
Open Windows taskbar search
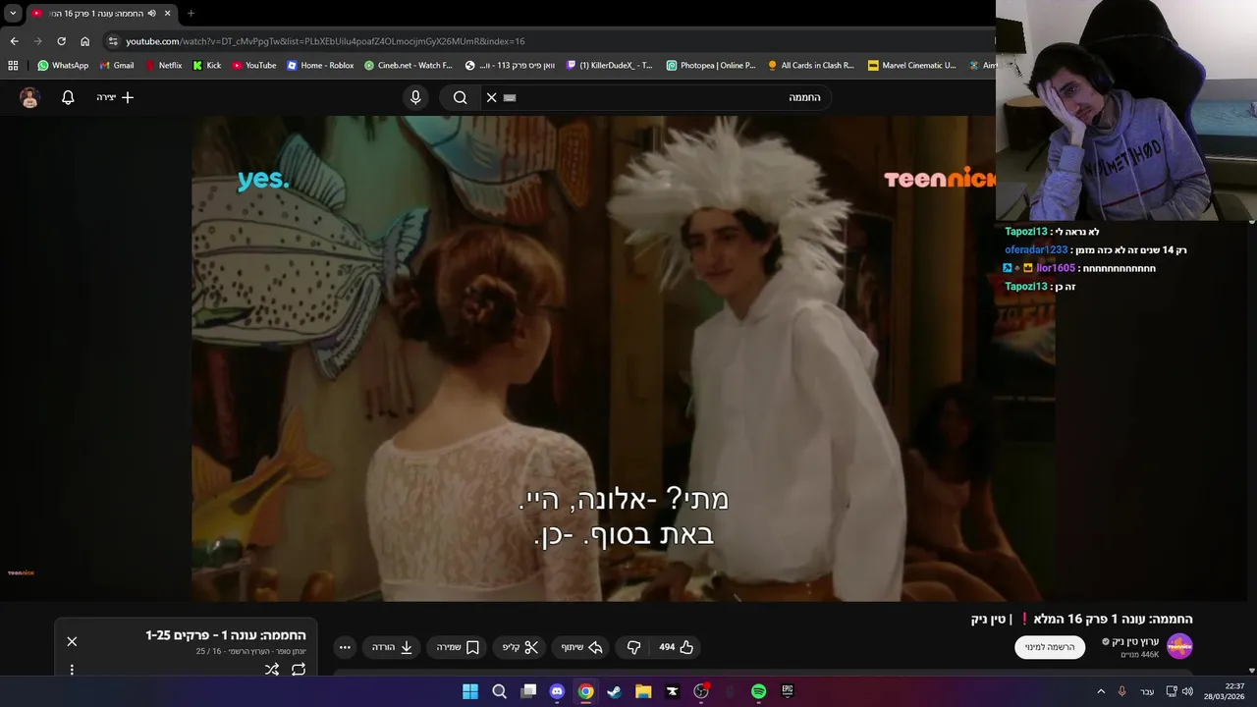[x=499, y=691]
